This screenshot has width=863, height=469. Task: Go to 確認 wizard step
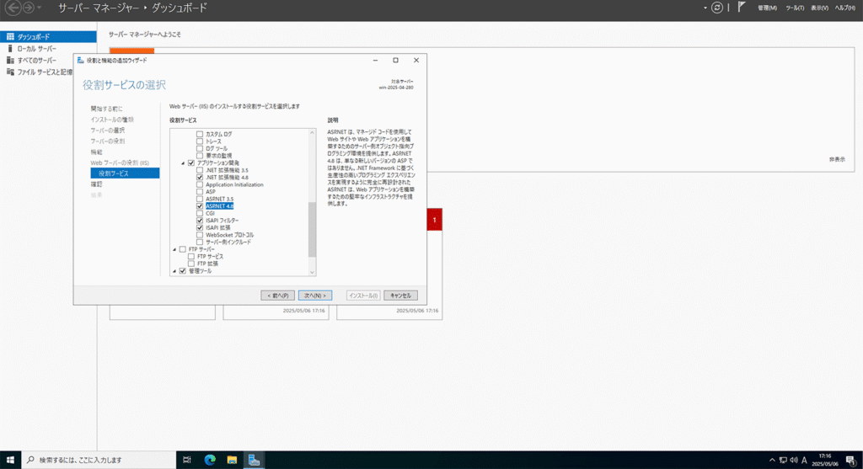[96, 184]
